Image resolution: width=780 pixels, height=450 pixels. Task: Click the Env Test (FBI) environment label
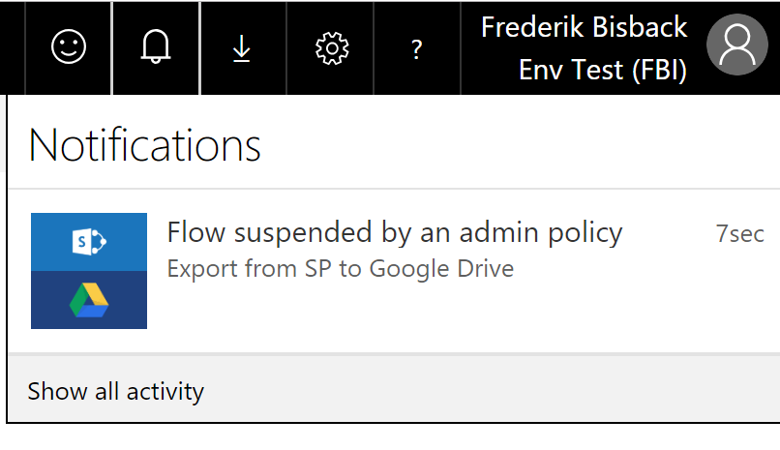602,71
